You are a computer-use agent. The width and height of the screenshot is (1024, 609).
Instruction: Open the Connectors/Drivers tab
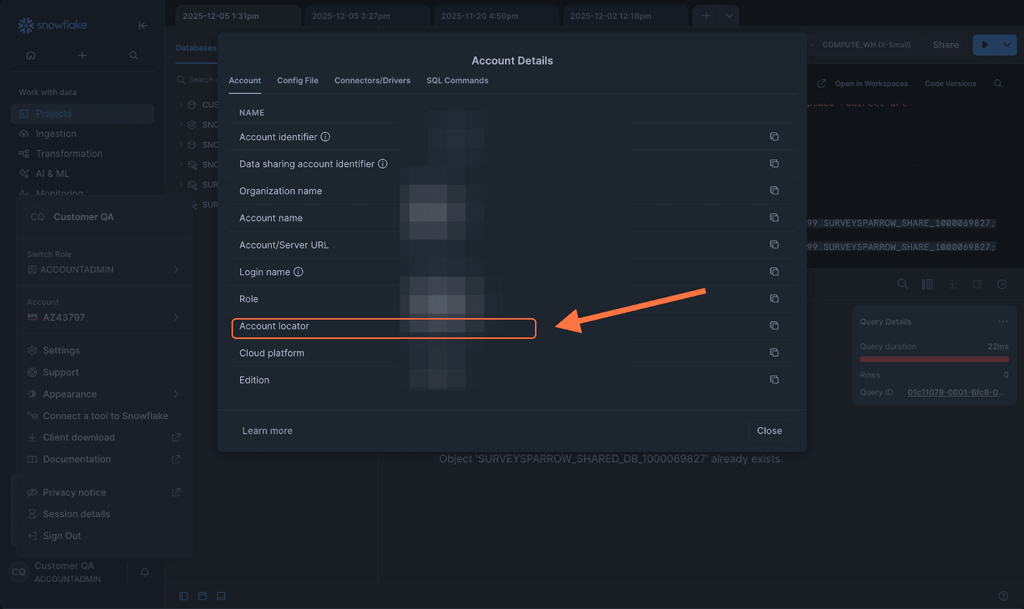(372, 81)
